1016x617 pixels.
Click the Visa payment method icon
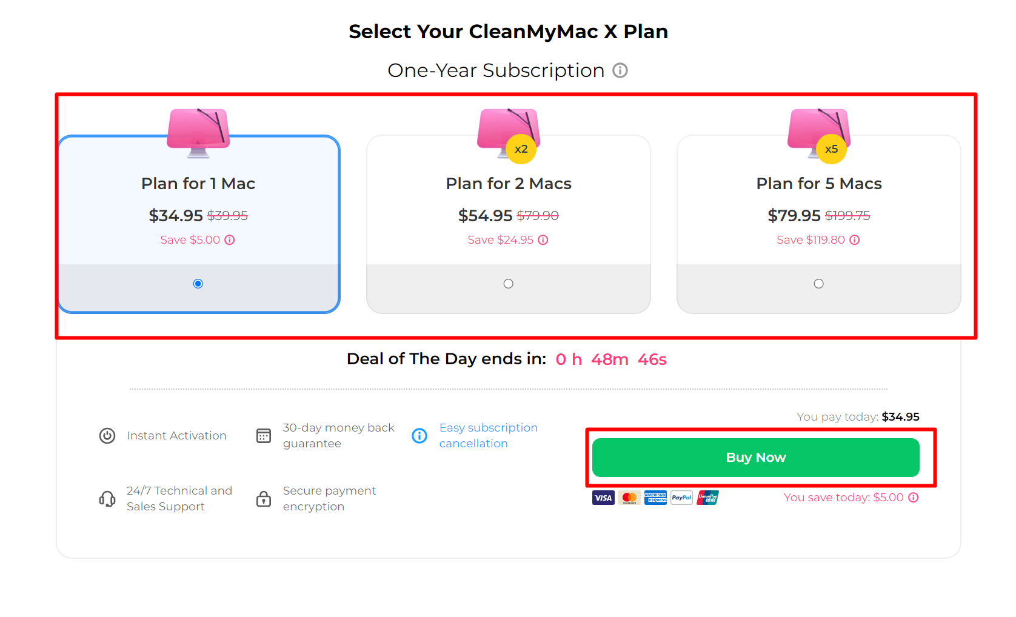[603, 498]
